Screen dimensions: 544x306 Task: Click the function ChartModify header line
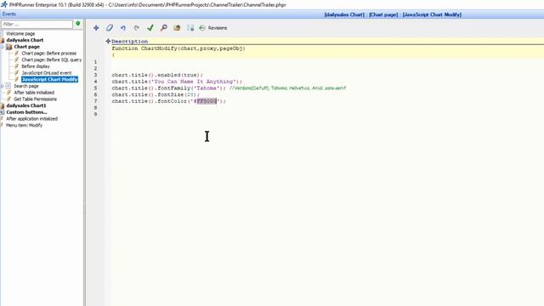[178, 48]
